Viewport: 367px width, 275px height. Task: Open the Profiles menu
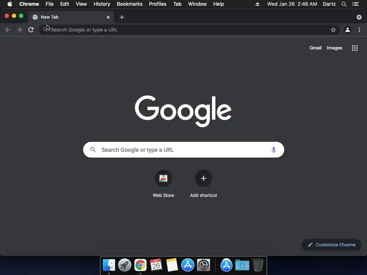click(158, 4)
